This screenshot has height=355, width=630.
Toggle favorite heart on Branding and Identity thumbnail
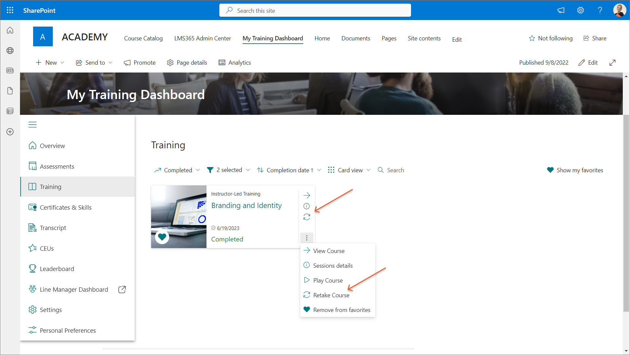pyautogui.click(x=162, y=237)
